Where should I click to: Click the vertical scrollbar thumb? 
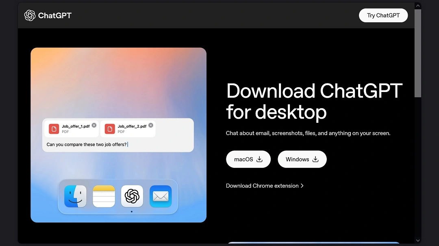click(418, 53)
